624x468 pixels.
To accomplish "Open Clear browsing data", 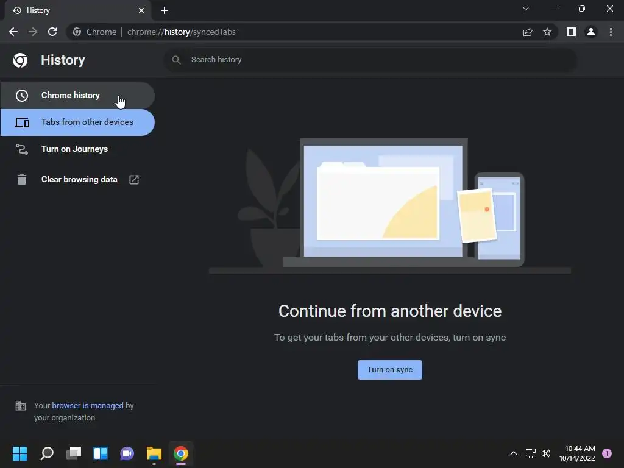I will coord(77,180).
